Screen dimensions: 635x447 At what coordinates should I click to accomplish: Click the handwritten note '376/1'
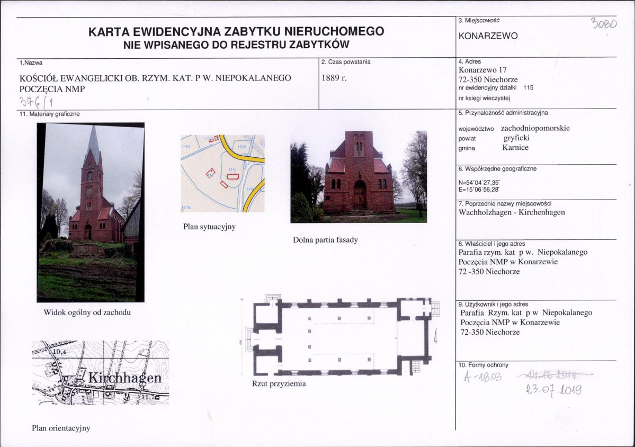pos(36,102)
